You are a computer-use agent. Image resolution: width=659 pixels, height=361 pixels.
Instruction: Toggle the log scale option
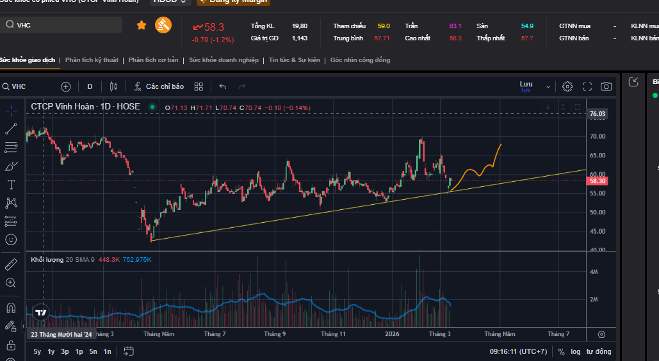click(576, 351)
